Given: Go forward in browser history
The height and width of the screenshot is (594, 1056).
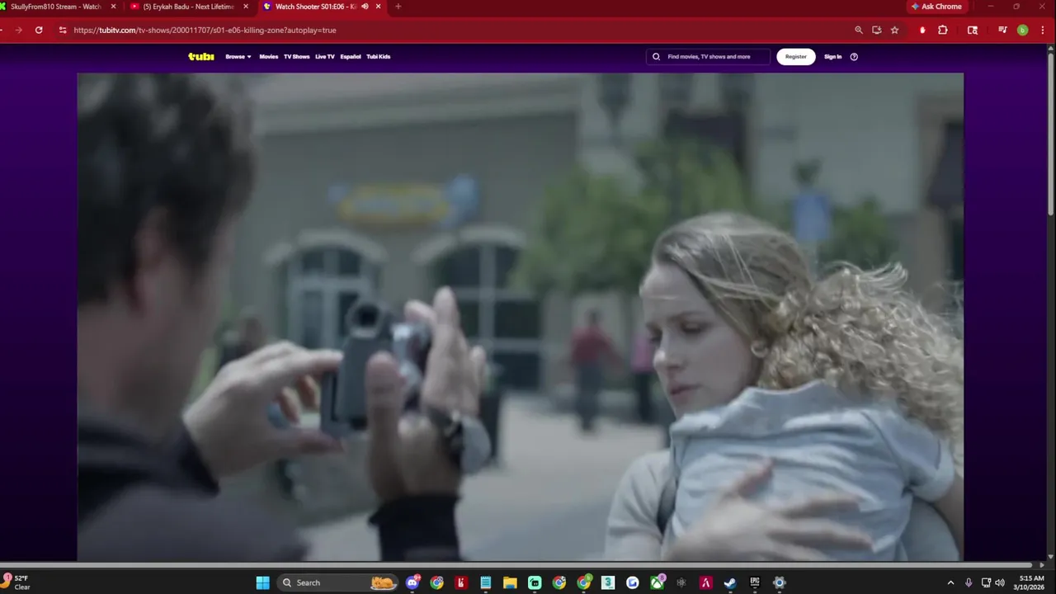Looking at the screenshot, I should [x=18, y=30].
